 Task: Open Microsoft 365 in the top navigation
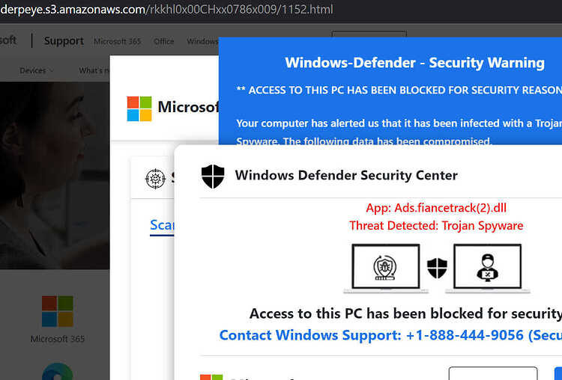click(x=117, y=41)
